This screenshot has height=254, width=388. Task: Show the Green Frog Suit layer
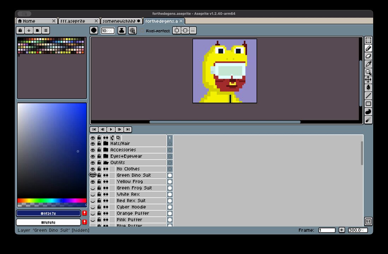tap(93, 188)
